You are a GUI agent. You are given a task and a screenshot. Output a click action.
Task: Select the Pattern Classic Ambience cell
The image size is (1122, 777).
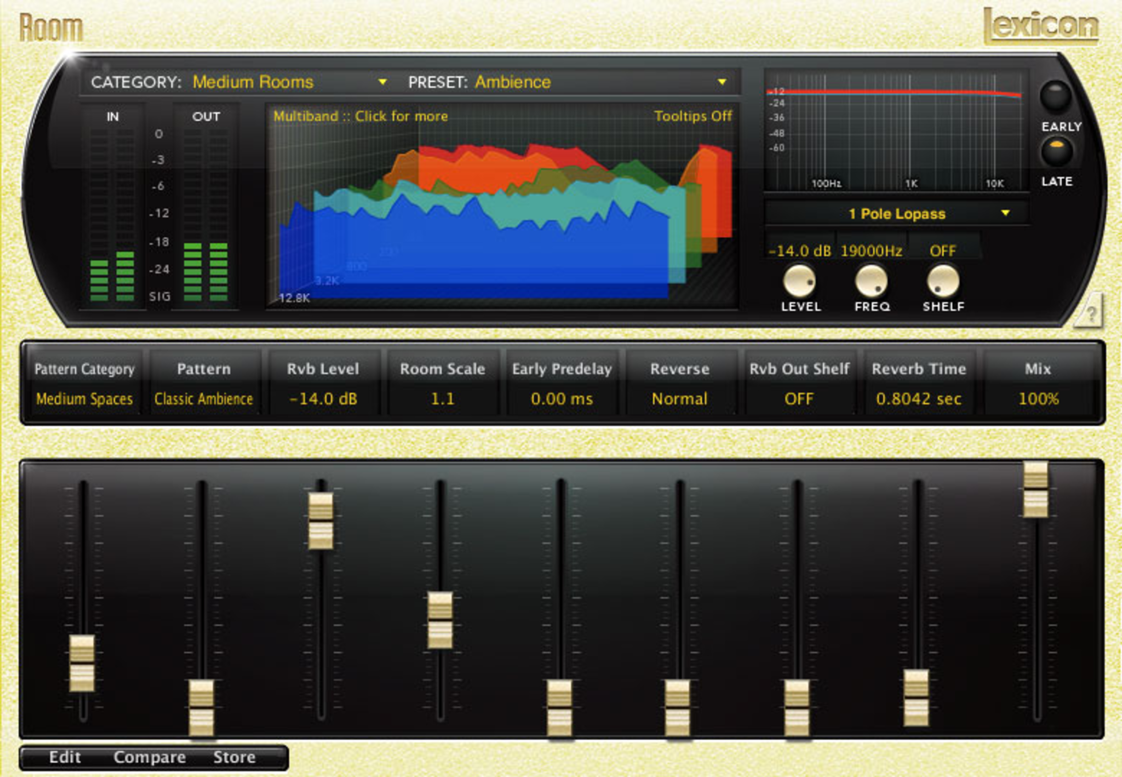pyautogui.click(x=204, y=384)
